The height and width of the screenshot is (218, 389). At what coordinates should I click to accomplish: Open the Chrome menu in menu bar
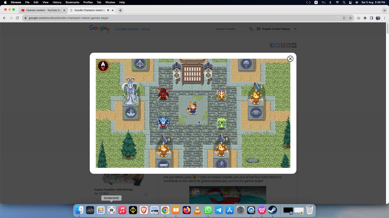tap(16, 2)
